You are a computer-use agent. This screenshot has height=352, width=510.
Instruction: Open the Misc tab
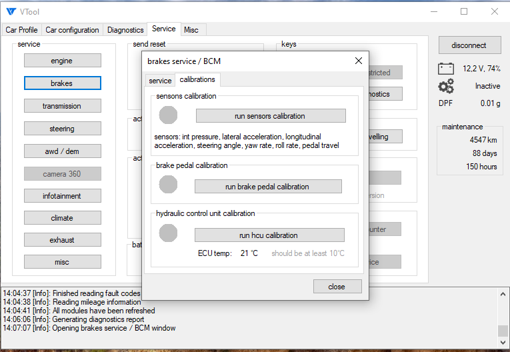pyautogui.click(x=191, y=30)
